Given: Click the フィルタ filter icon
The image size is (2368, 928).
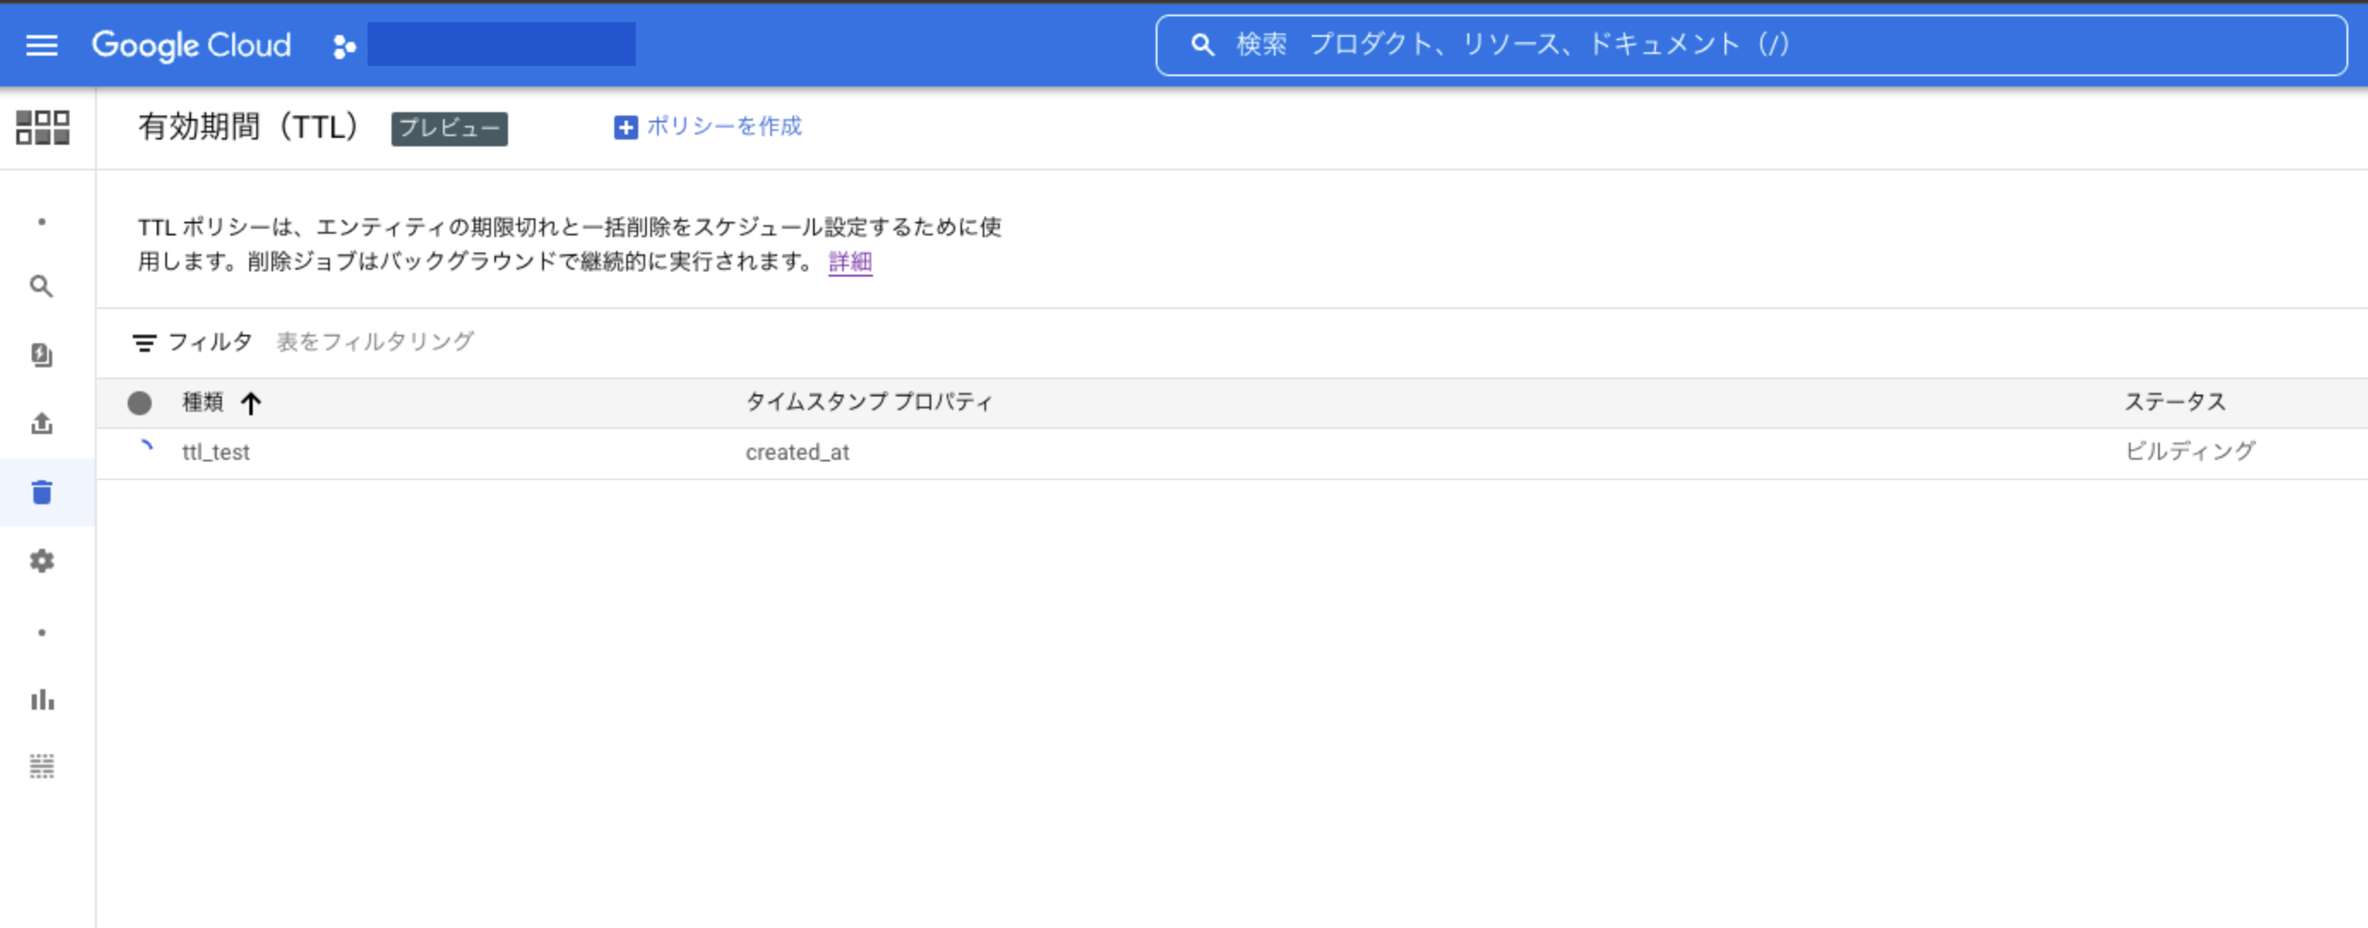Looking at the screenshot, I should pos(144,342).
